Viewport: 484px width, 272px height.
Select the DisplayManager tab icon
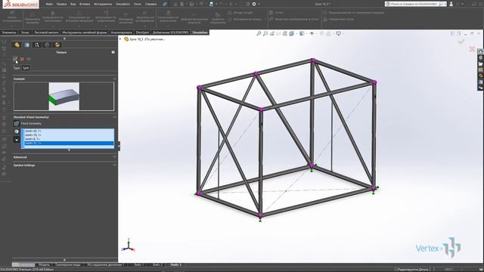pyautogui.click(x=57, y=45)
